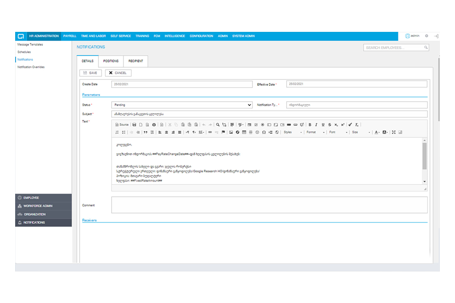
Task: Click the Save button
Action: click(x=90, y=73)
